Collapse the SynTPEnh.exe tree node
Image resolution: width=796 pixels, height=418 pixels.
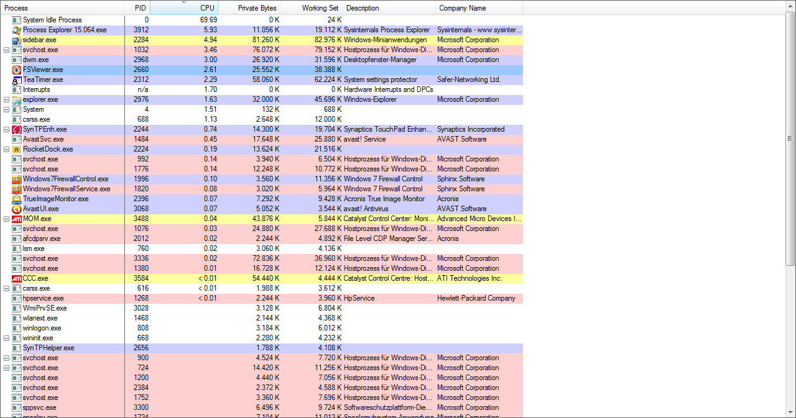click(x=6, y=129)
